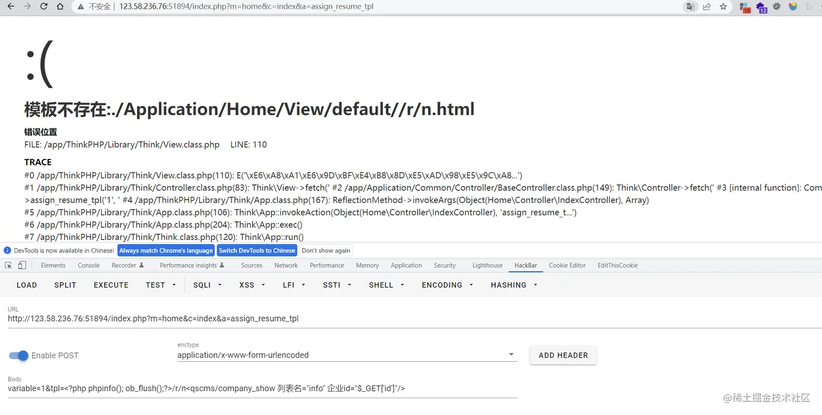
Task: Click trace line #7 Think\App::run()
Action: [164, 237]
